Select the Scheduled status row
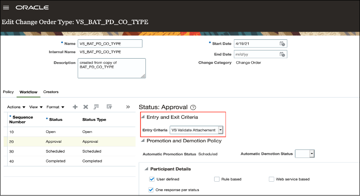Screen dimensions: 360x196 pos(70,151)
